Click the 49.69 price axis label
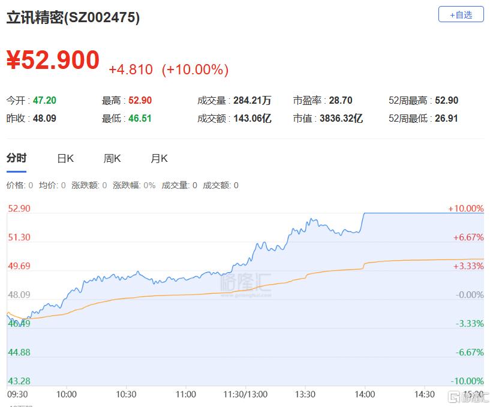This screenshot has height=407, width=493. tap(19, 266)
